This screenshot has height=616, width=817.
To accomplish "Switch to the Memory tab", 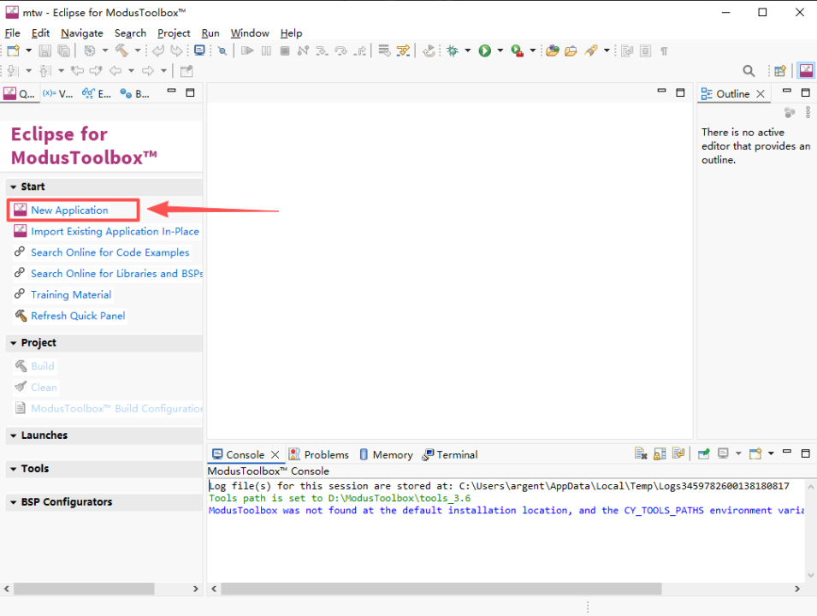I will (x=386, y=454).
